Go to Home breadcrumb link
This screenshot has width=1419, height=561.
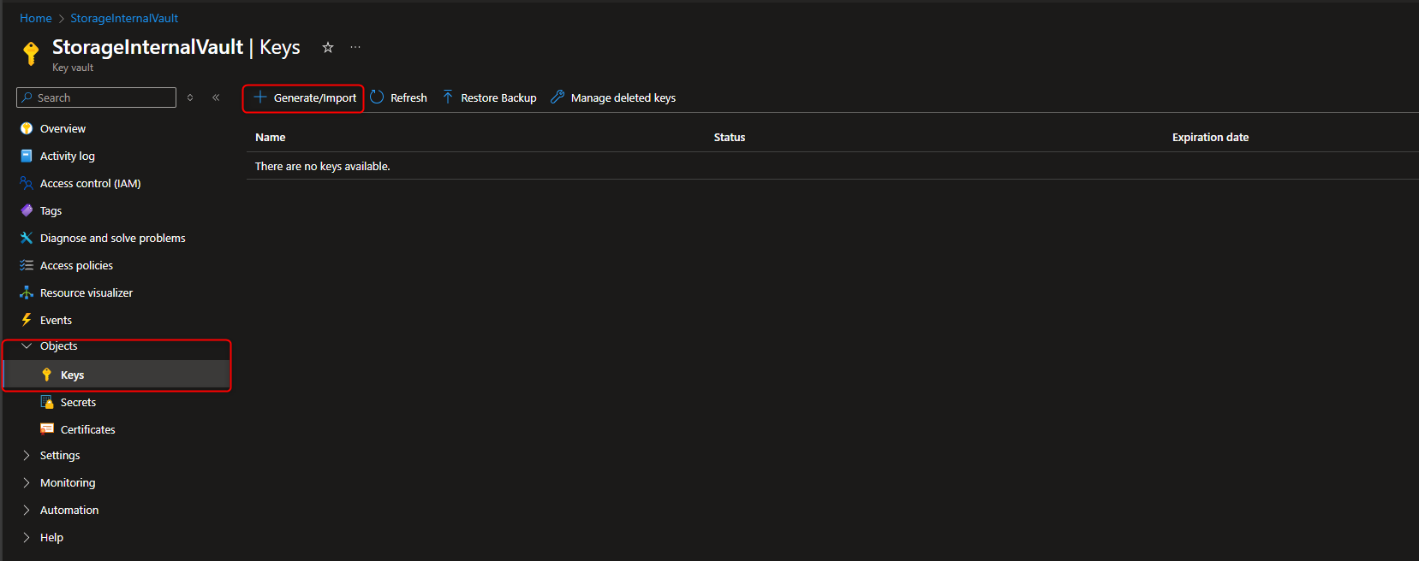coord(36,18)
